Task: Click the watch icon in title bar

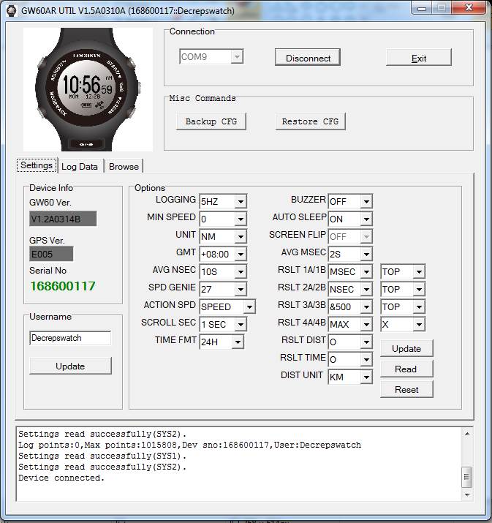Action: coord(11,11)
